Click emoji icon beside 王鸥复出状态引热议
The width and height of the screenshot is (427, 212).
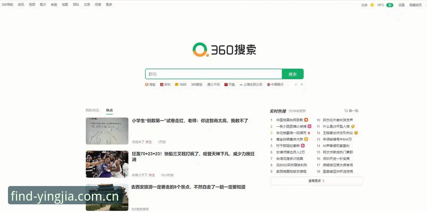356,133
